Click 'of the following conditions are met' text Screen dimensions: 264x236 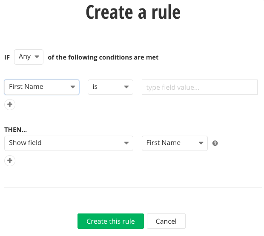(x=103, y=57)
